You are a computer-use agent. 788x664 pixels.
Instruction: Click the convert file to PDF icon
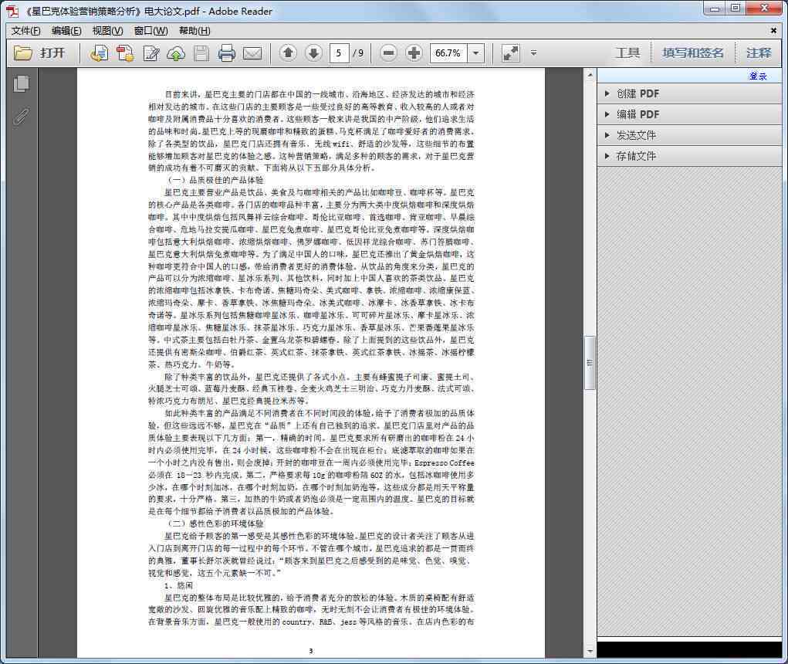click(124, 53)
